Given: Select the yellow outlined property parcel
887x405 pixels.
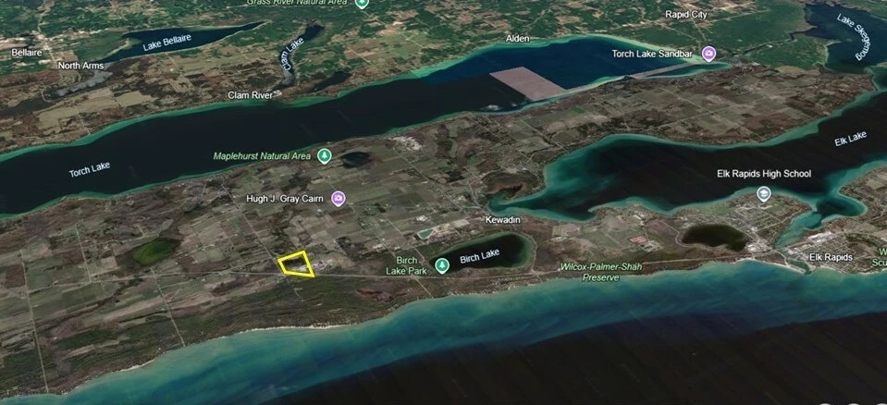Looking at the screenshot, I should pyautogui.click(x=296, y=264).
